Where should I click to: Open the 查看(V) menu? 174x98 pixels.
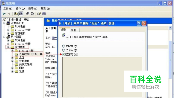(x=33, y=9)
